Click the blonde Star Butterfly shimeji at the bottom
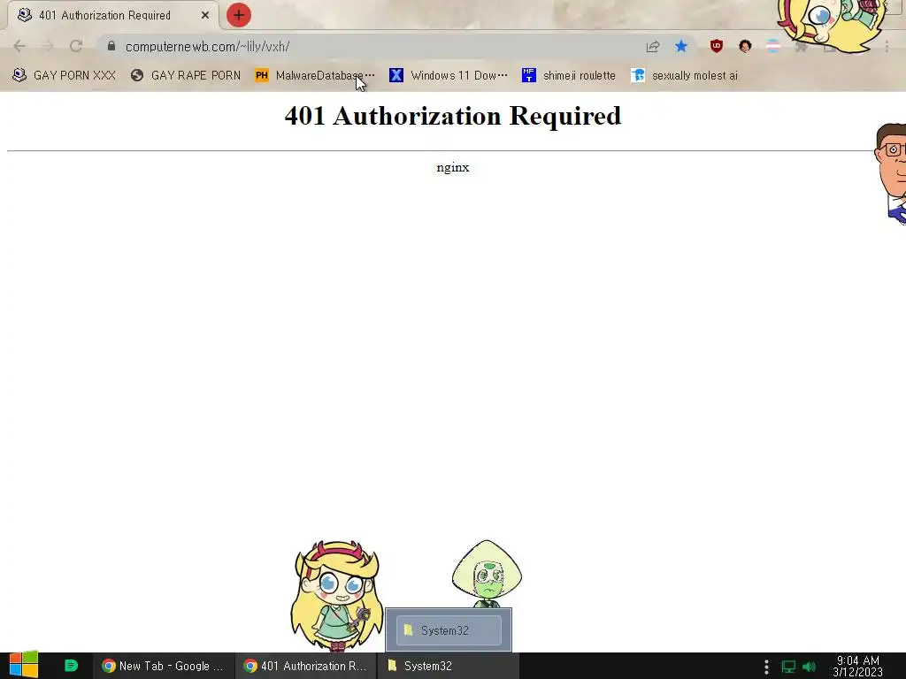Image resolution: width=906 pixels, height=679 pixels. 336,595
